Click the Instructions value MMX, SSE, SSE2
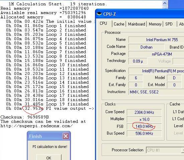Screen dimensions: 184x160 coord(156,92)
